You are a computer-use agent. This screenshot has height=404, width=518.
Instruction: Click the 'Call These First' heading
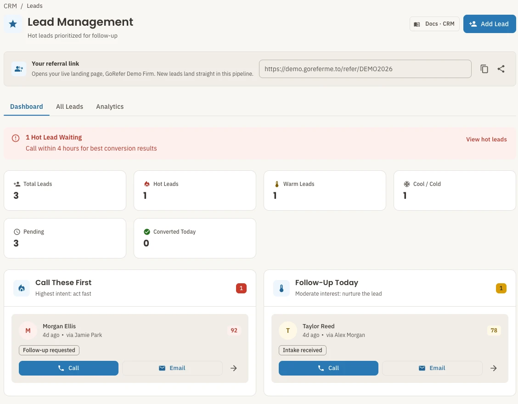[63, 282]
